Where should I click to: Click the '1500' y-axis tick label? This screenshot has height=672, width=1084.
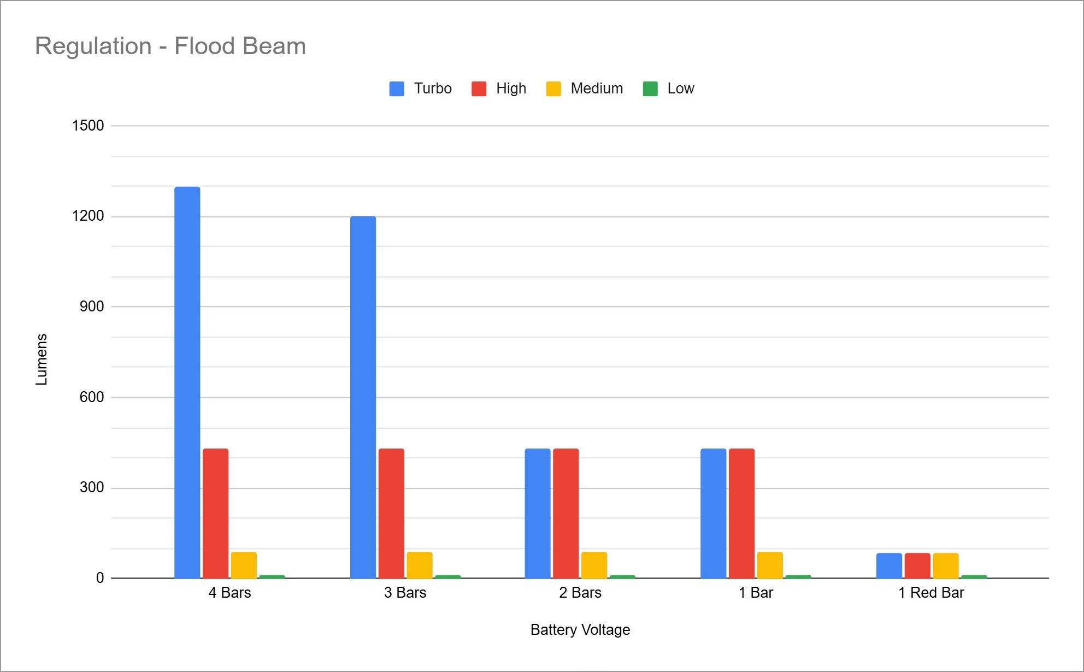(88, 126)
